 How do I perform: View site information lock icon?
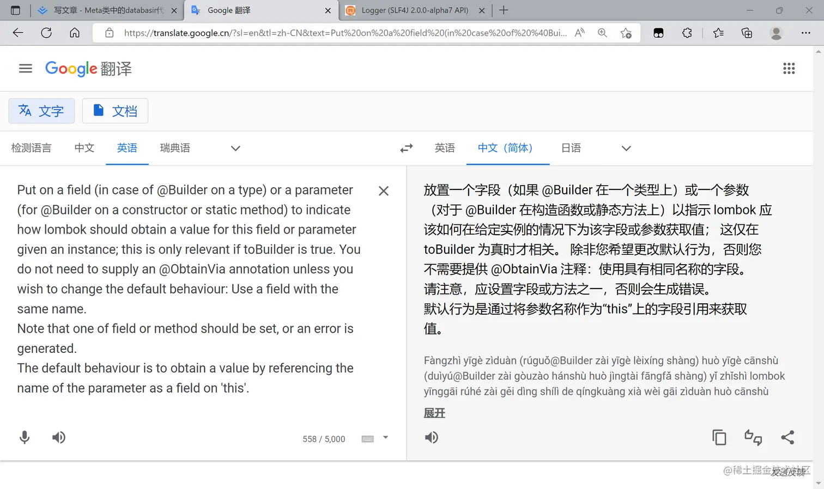[x=110, y=33]
